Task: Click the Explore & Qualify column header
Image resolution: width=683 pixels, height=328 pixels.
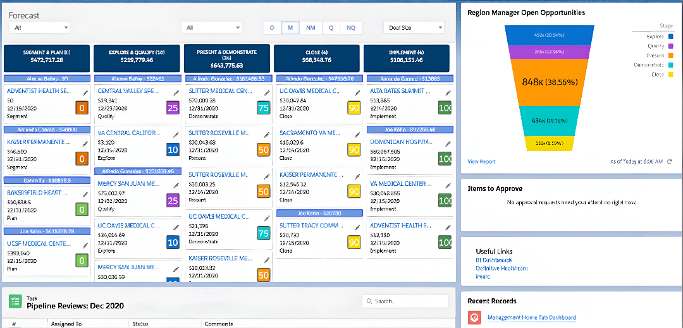Action: click(x=137, y=58)
